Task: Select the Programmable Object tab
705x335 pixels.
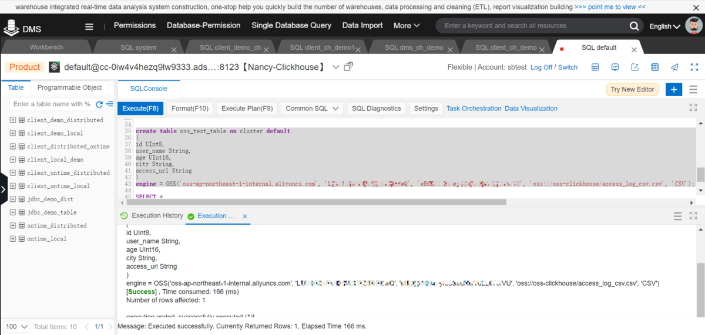Action: tap(69, 88)
